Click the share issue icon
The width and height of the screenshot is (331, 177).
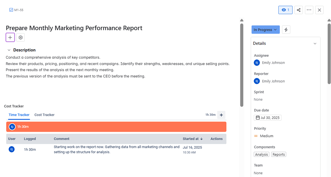click(x=299, y=10)
